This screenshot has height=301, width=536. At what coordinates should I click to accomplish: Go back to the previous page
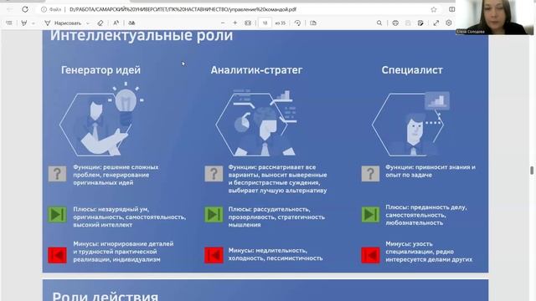click(10, 9)
